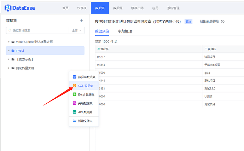Switch to the 数据预览 tab
The height and width of the screenshot is (151, 244).
(x=102, y=31)
